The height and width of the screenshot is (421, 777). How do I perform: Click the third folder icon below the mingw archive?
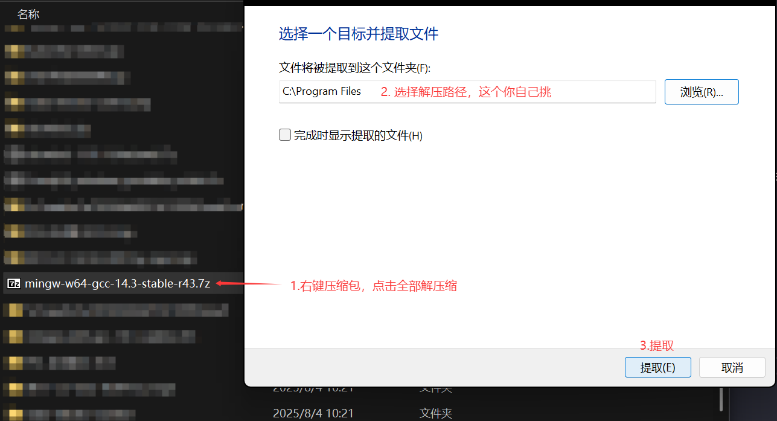coord(14,362)
